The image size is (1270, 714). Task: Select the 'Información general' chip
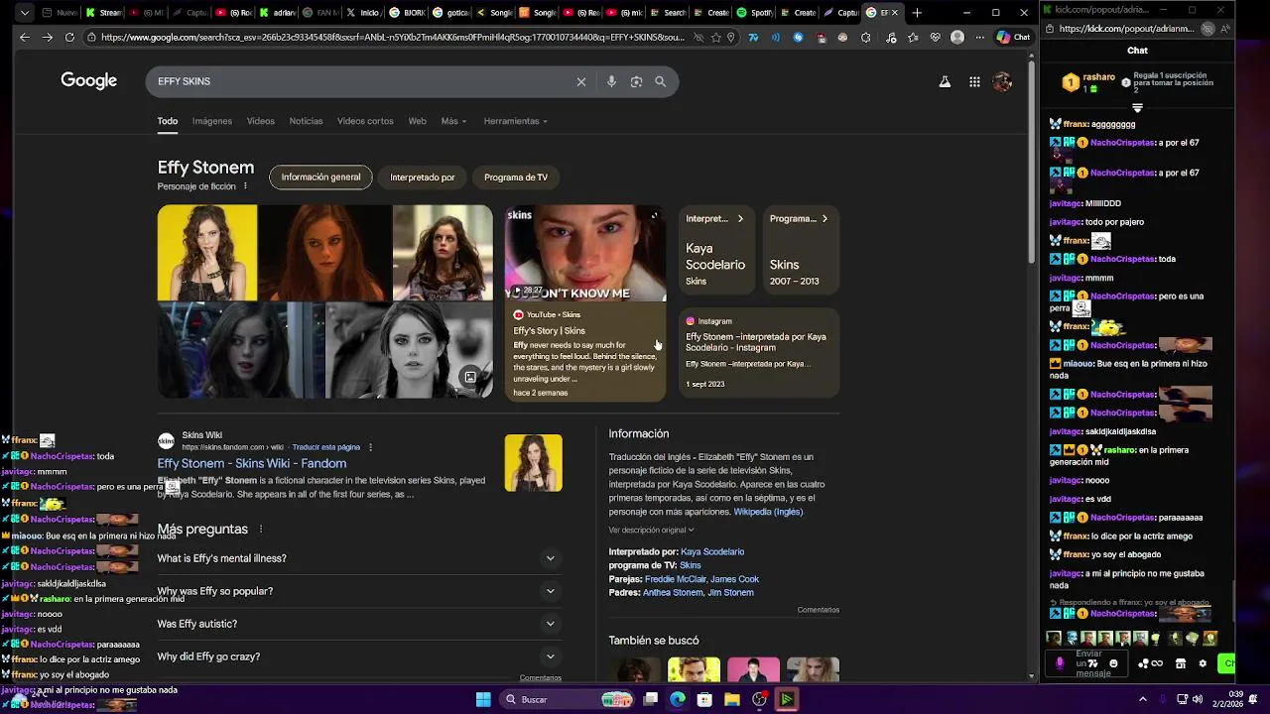point(320,178)
